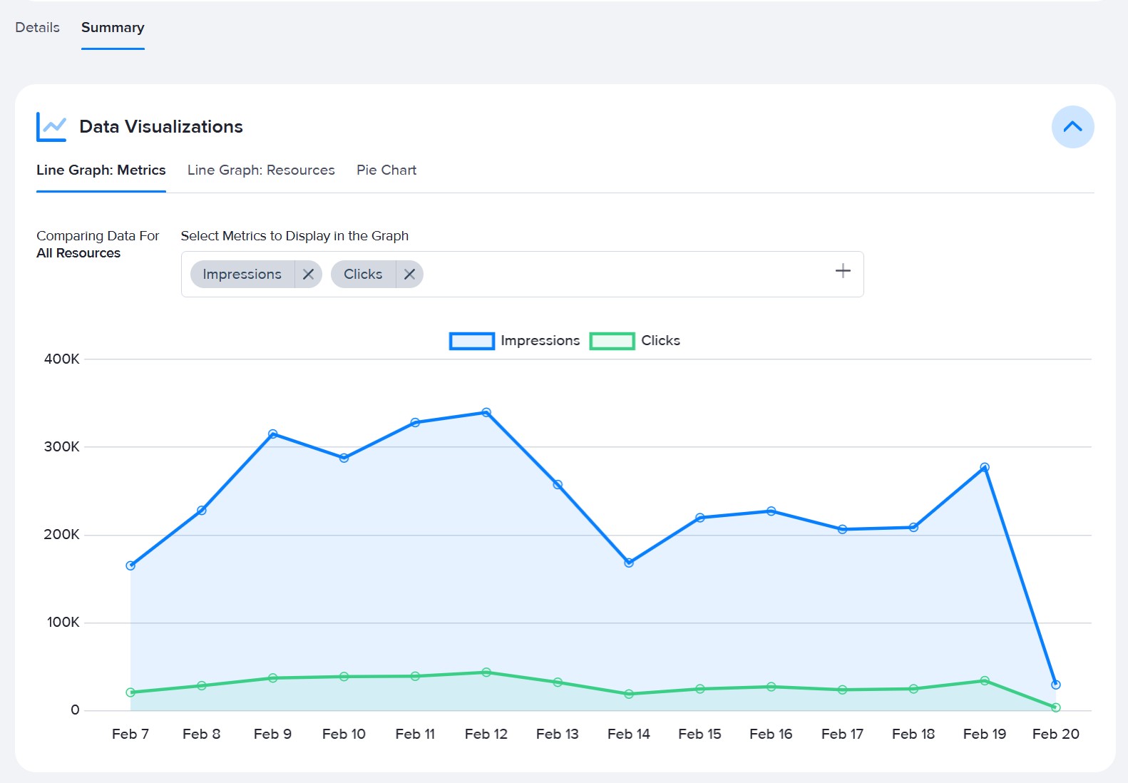The height and width of the screenshot is (783, 1128).
Task: Click the Impressions data point for Feb 14
Action: pos(629,563)
